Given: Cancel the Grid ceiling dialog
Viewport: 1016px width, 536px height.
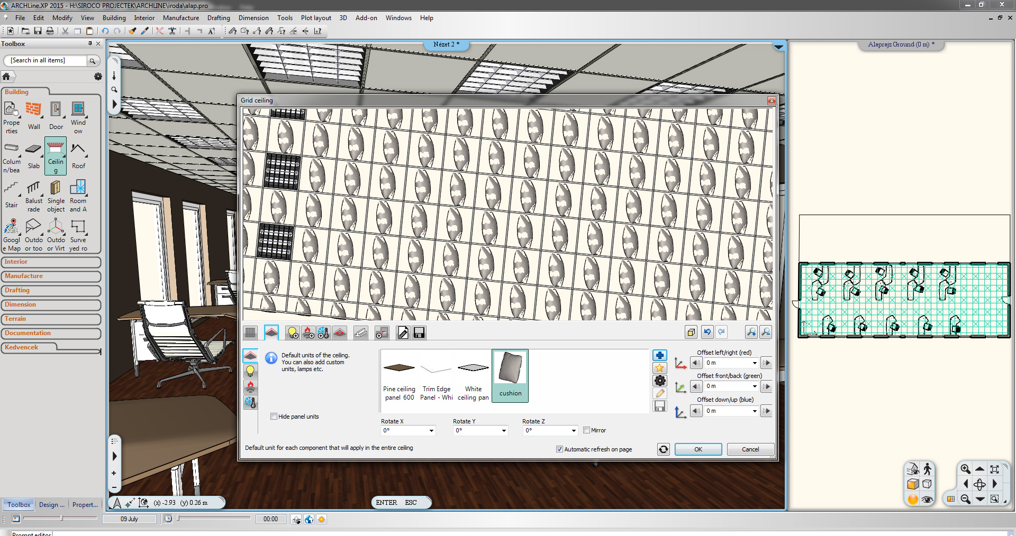Looking at the screenshot, I should pos(750,449).
